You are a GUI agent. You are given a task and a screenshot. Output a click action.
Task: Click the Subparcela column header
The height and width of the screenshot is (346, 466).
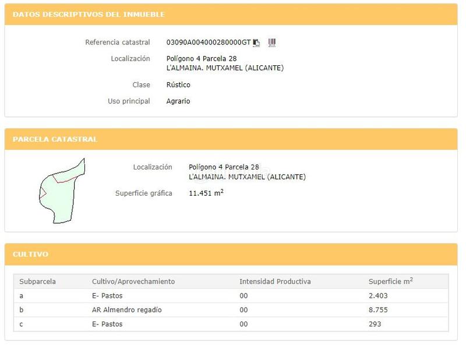tap(37, 281)
